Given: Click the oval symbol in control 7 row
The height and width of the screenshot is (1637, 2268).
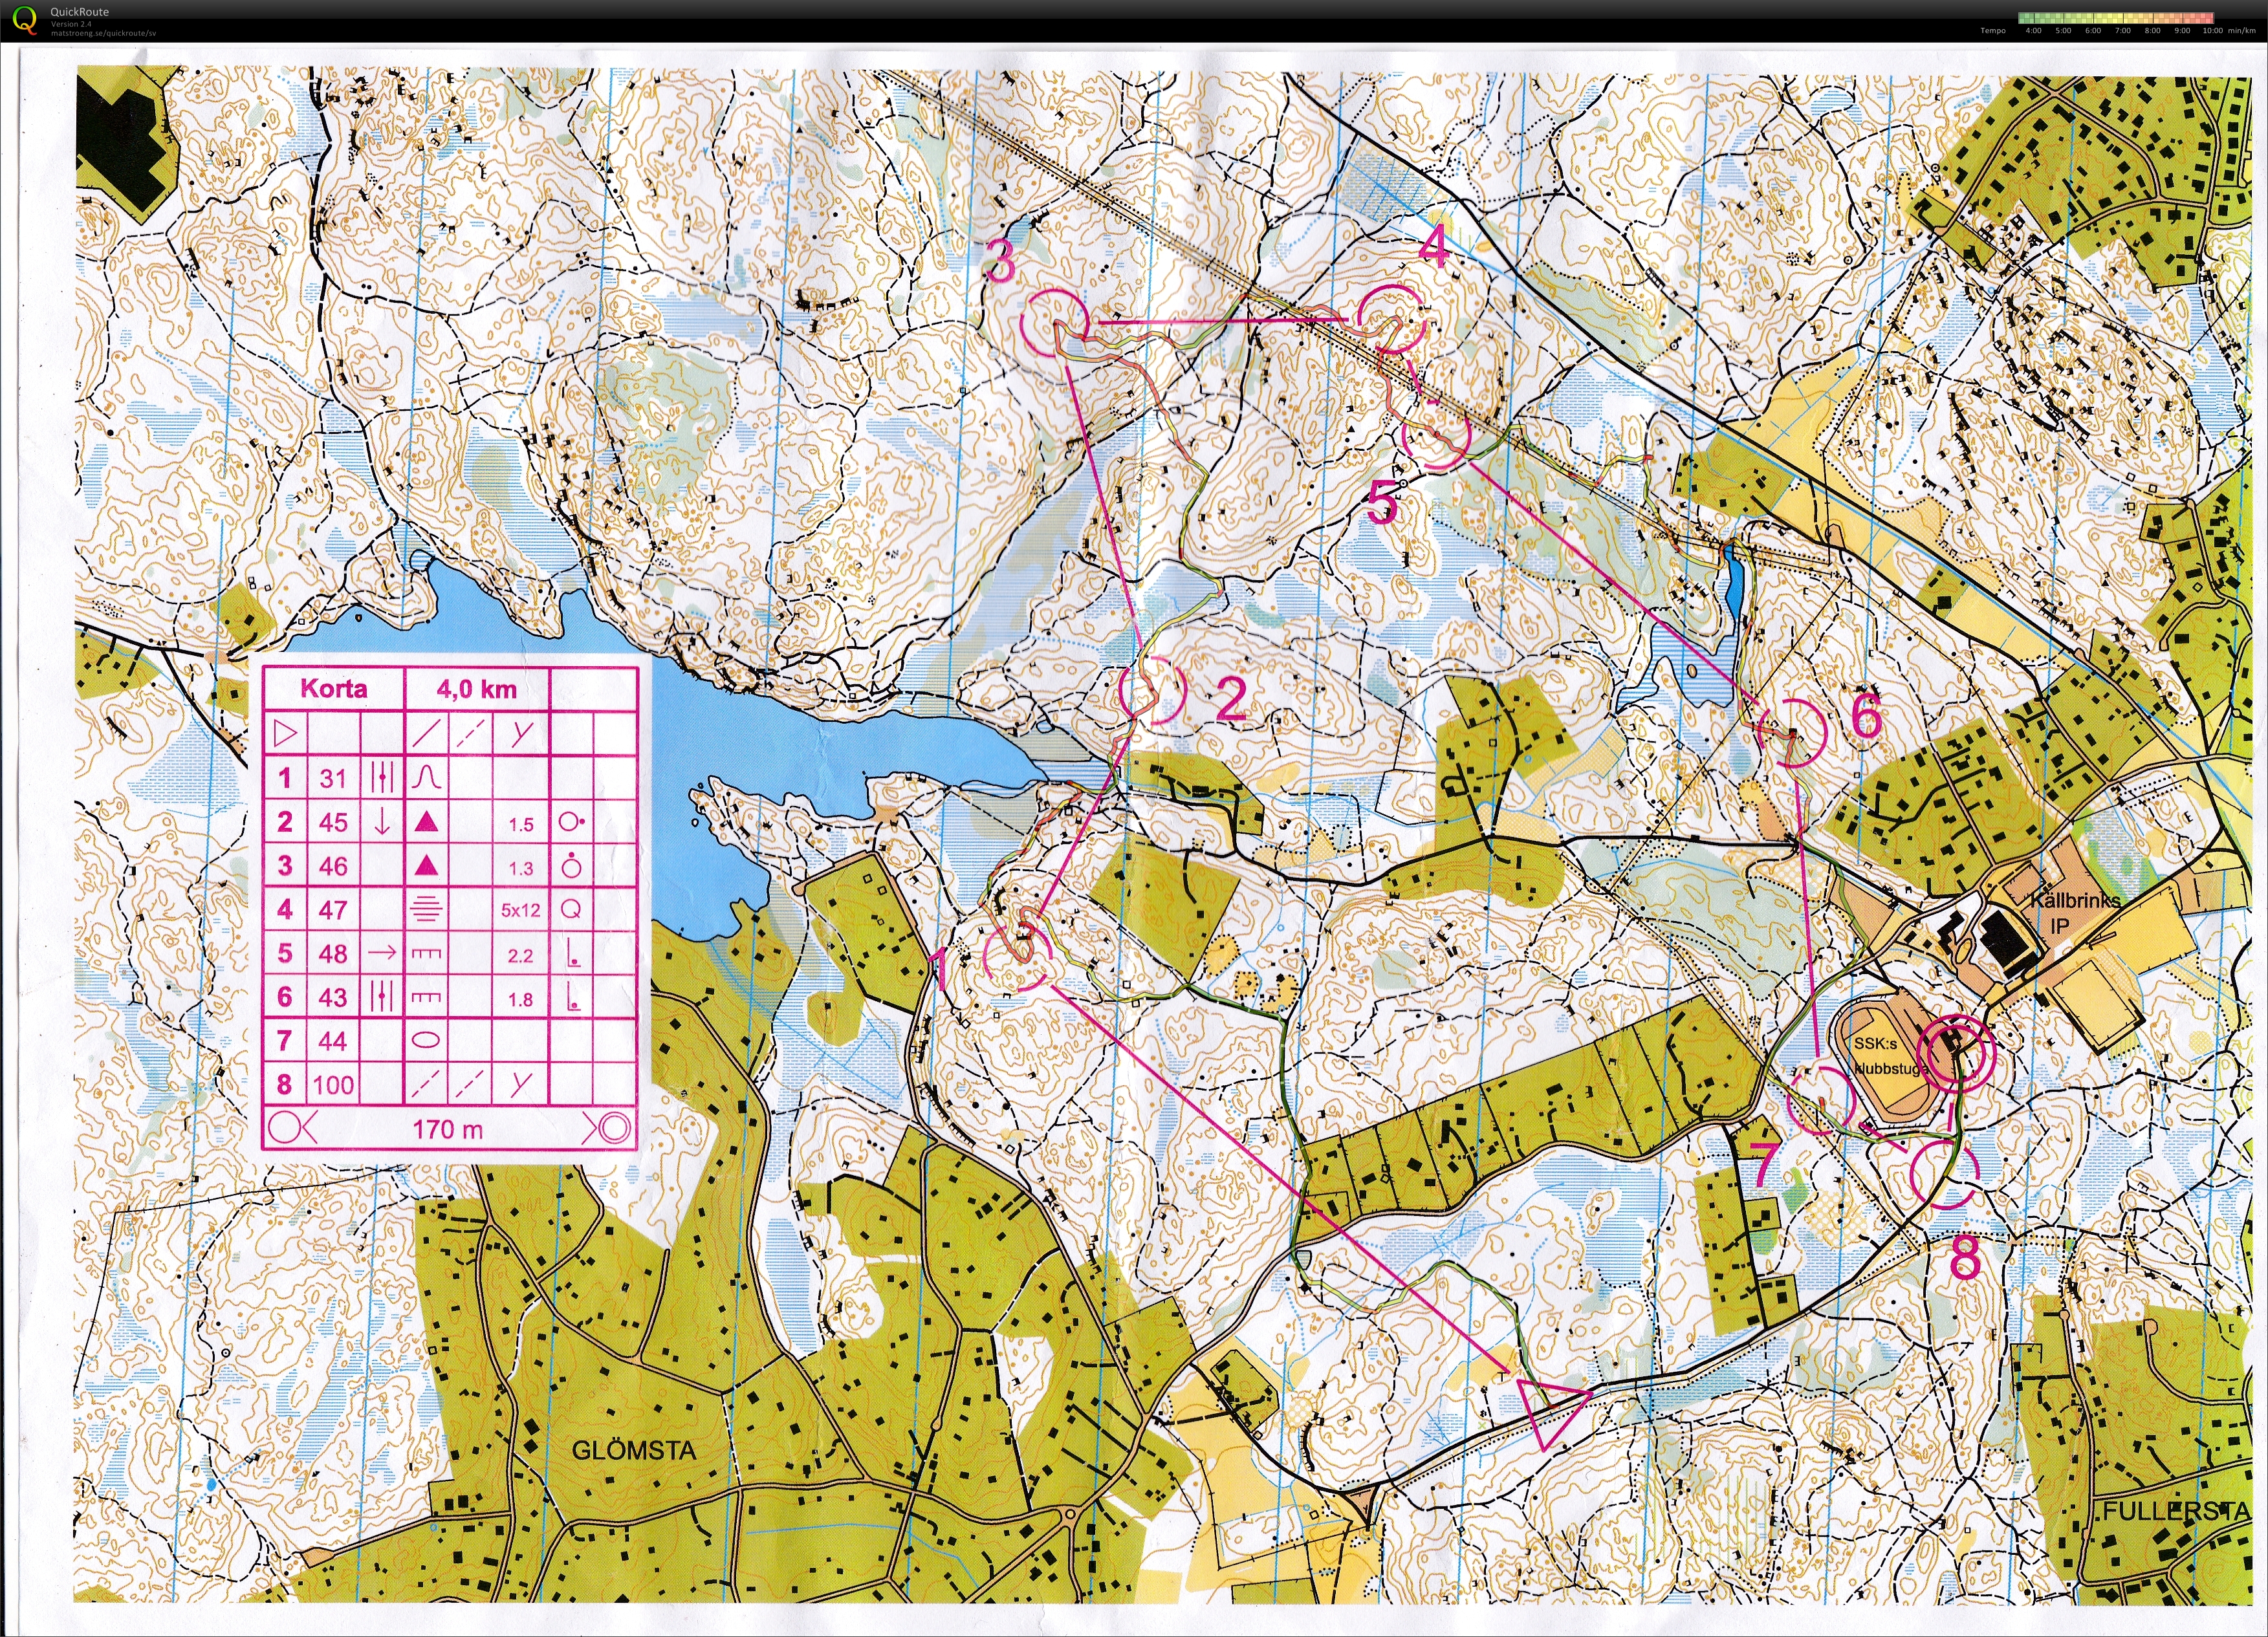Looking at the screenshot, I should 426,1040.
